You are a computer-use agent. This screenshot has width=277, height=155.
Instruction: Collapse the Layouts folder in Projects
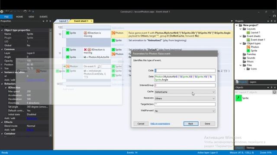[x=241, y=29]
